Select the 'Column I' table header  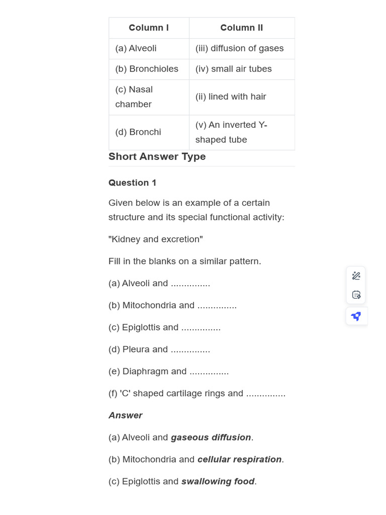pos(149,28)
